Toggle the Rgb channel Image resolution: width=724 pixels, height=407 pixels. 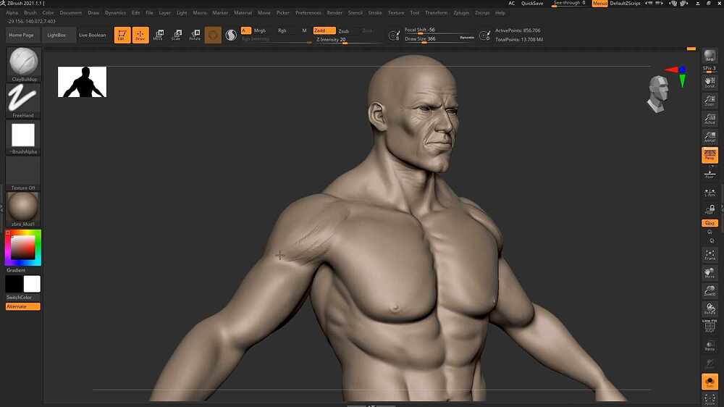(x=282, y=30)
